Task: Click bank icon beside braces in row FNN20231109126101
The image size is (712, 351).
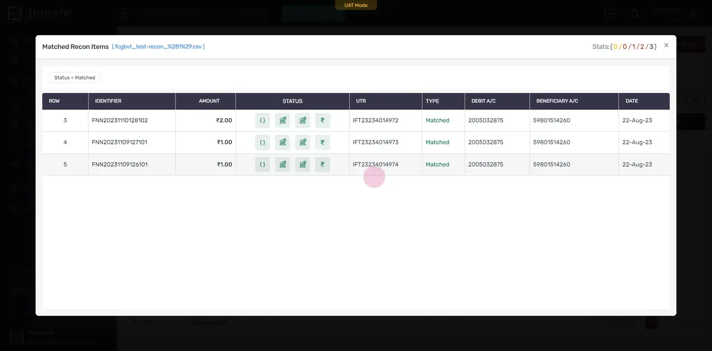Action: click(283, 164)
